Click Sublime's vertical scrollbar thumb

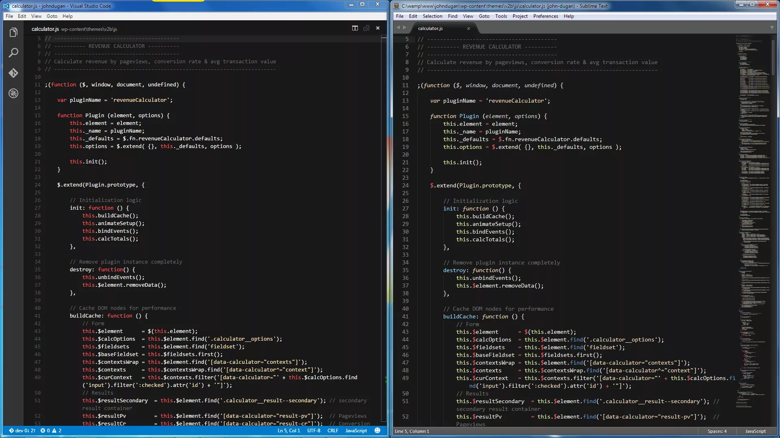point(773,57)
